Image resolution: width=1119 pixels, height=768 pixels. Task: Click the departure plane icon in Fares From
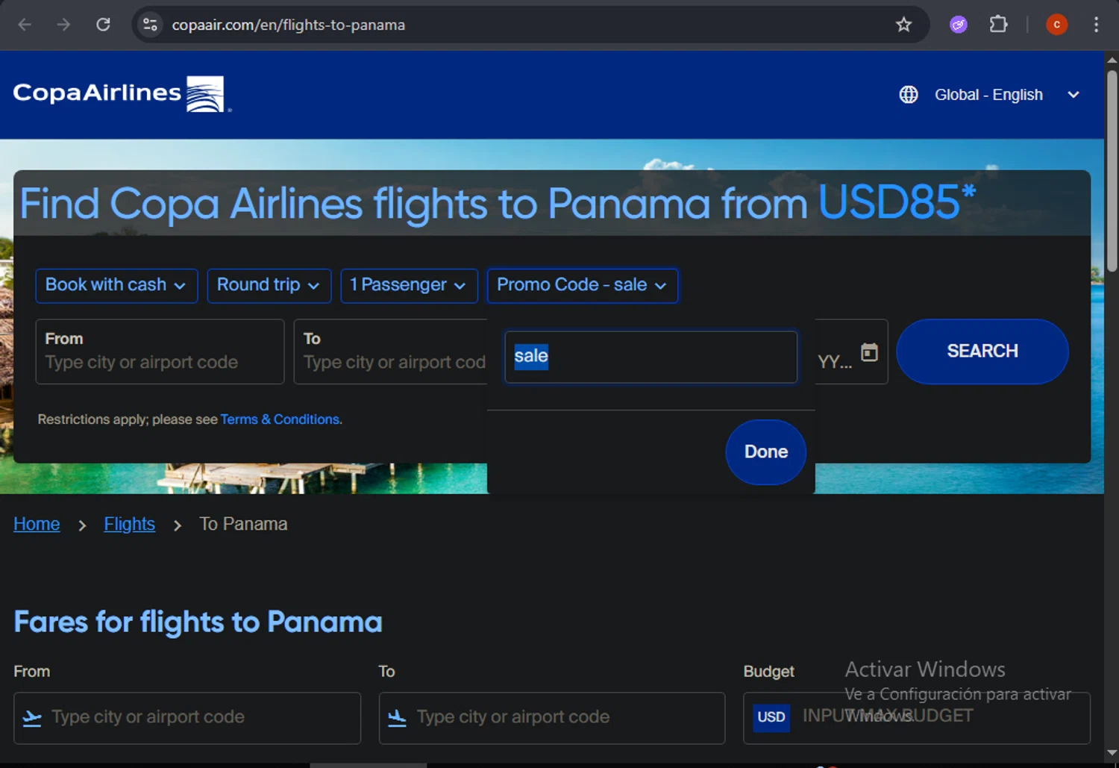(32, 718)
